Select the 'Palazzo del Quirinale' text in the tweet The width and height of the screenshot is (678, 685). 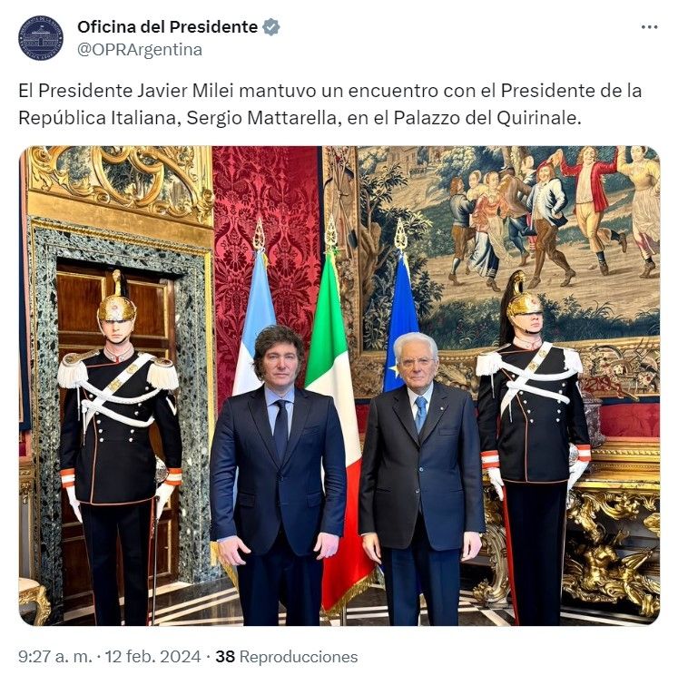(487, 118)
